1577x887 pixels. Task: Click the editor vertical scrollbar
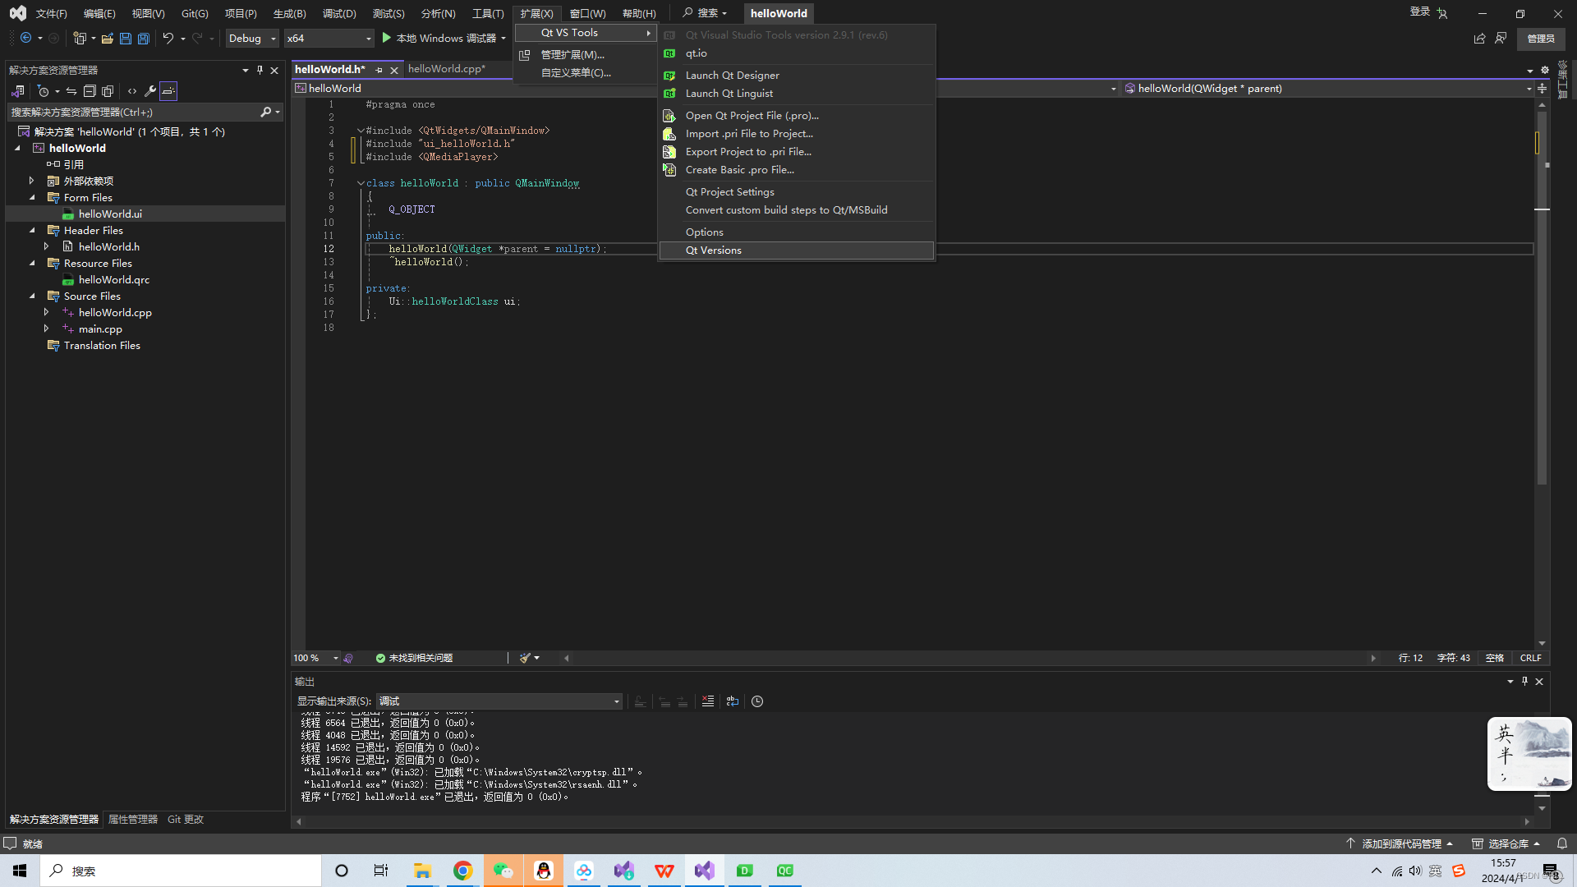pos(1542,329)
